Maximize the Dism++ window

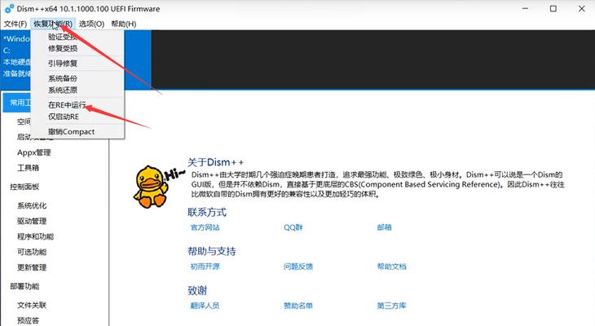point(553,8)
